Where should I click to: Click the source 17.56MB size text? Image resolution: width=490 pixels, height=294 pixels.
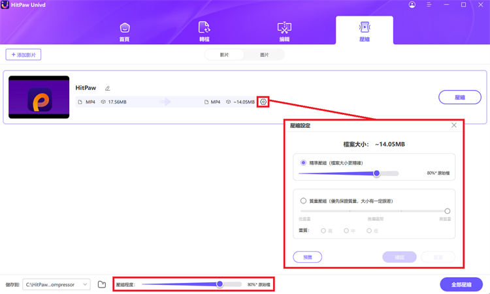click(x=117, y=102)
